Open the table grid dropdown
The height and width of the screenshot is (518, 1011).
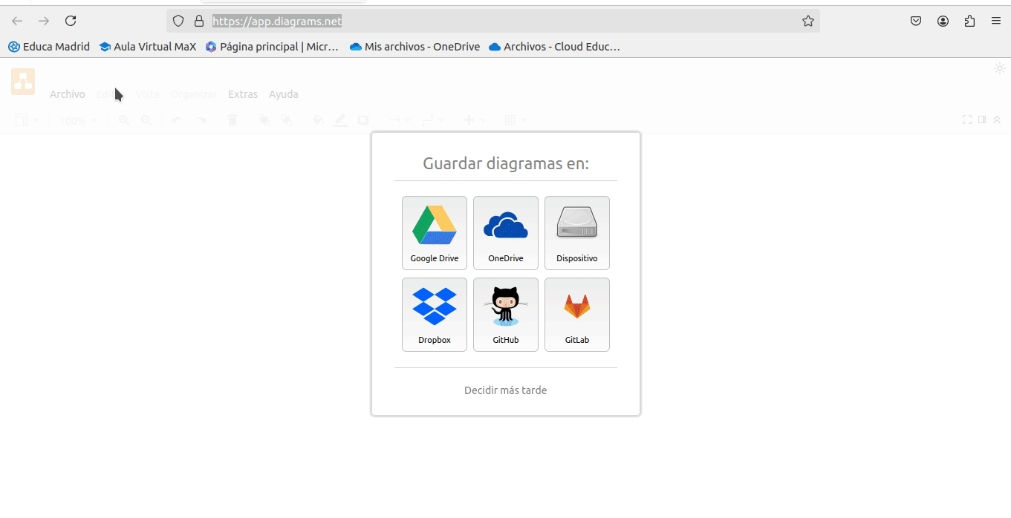[516, 120]
